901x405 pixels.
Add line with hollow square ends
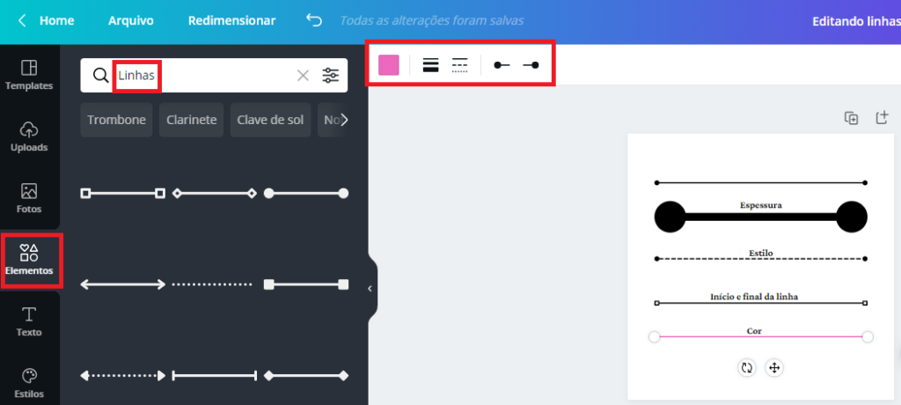click(123, 194)
